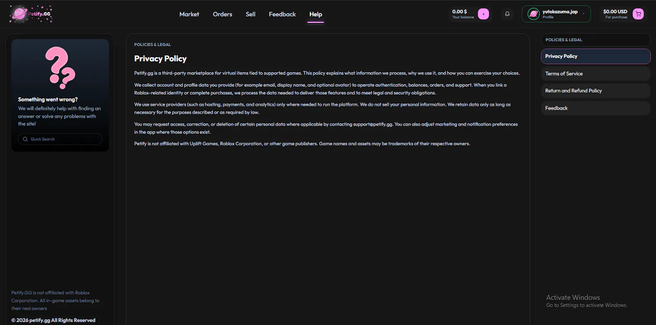
Task: Focus the Quick Search field
Action: tap(60, 139)
